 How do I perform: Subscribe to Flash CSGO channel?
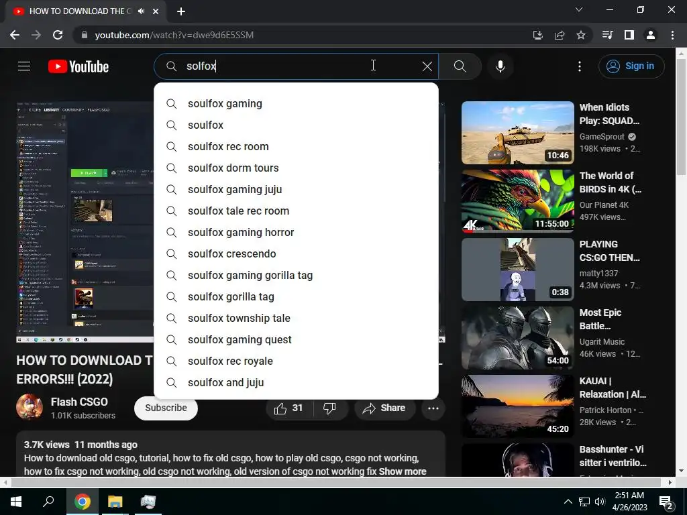(x=166, y=408)
